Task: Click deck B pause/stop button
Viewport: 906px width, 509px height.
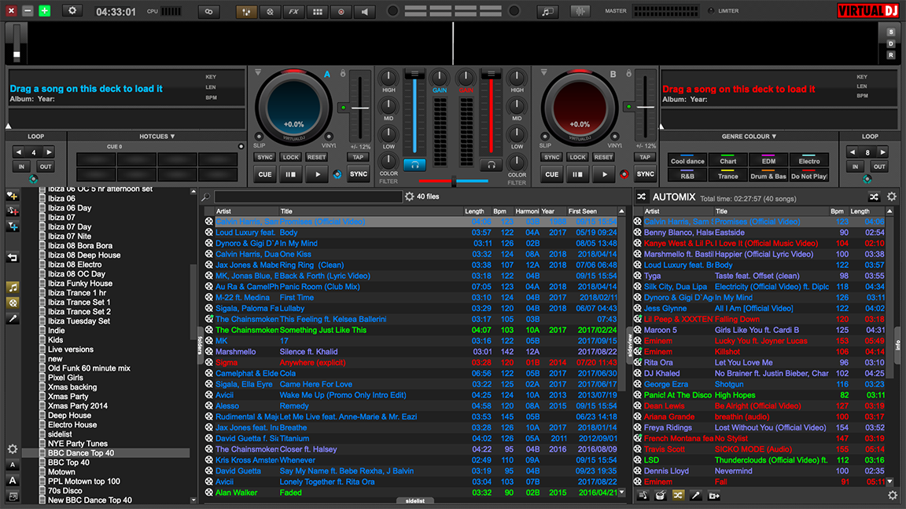Action: [x=577, y=174]
